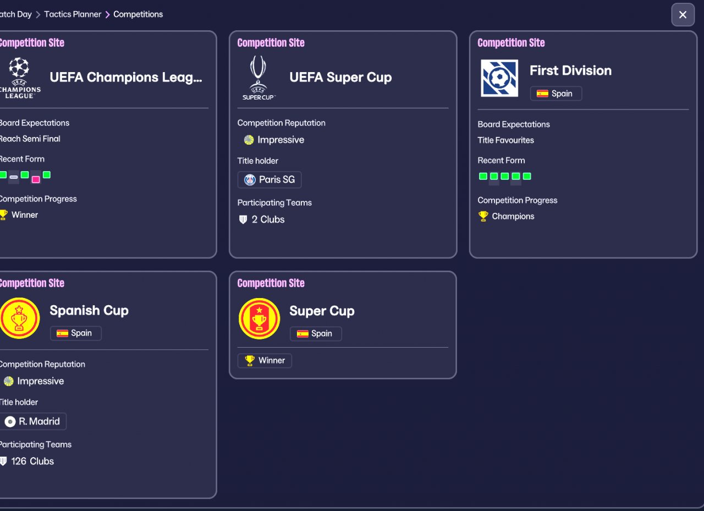Click the first green form square in First Division
This screenshot has height=511, width=704.
tap(483, 177)
